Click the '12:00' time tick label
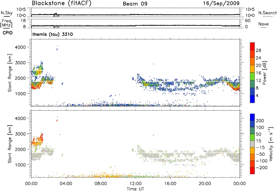Screen dimensions: 277x191 135,184
